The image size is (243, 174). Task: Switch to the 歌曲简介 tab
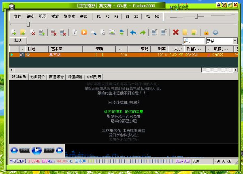[38, 77]
